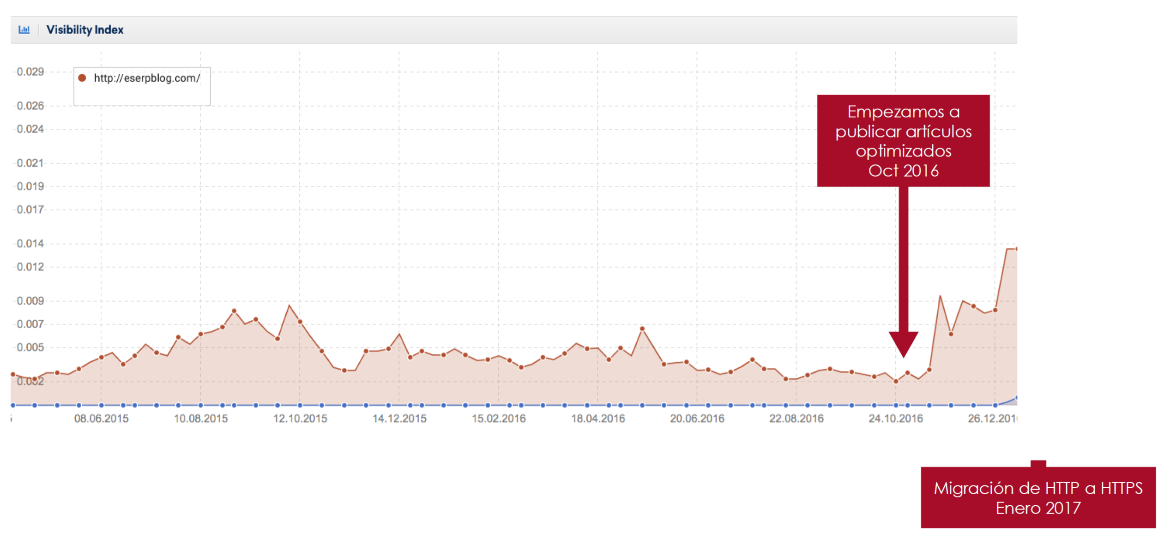Viewport: 1170px width, 550px height.
Task: Click the Migración de HTTP a HTTPS box
Action: (x=1037, y=497)
